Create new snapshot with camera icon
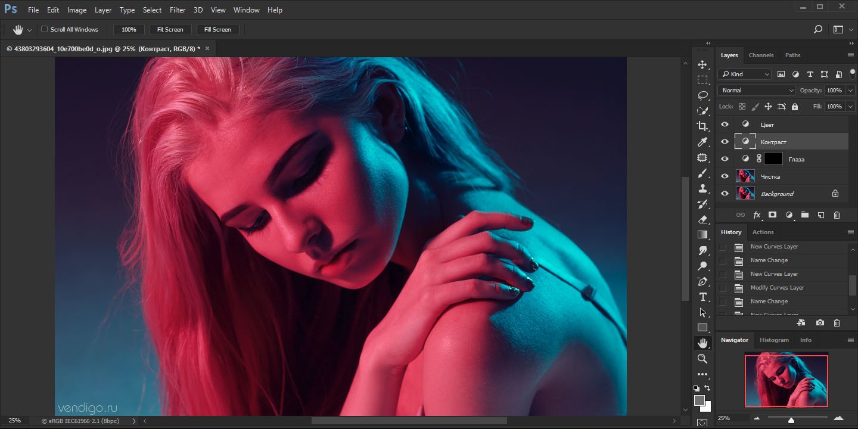Image resolution: width=858 pixels, height=429 pixels. [820, 322]
